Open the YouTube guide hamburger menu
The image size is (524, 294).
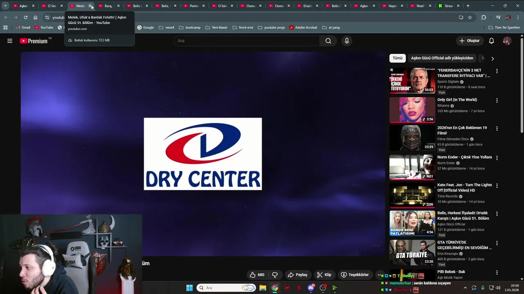(10, 41)
